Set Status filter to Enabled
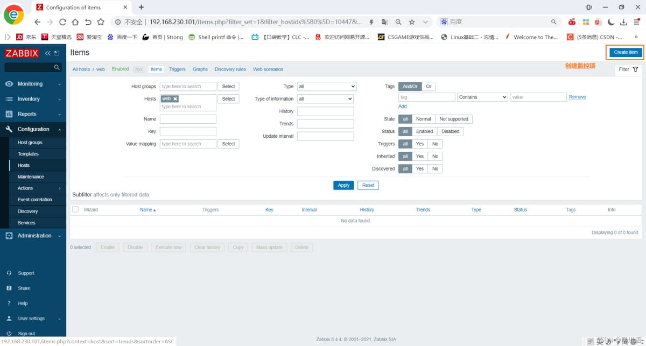 click(424, 131)
